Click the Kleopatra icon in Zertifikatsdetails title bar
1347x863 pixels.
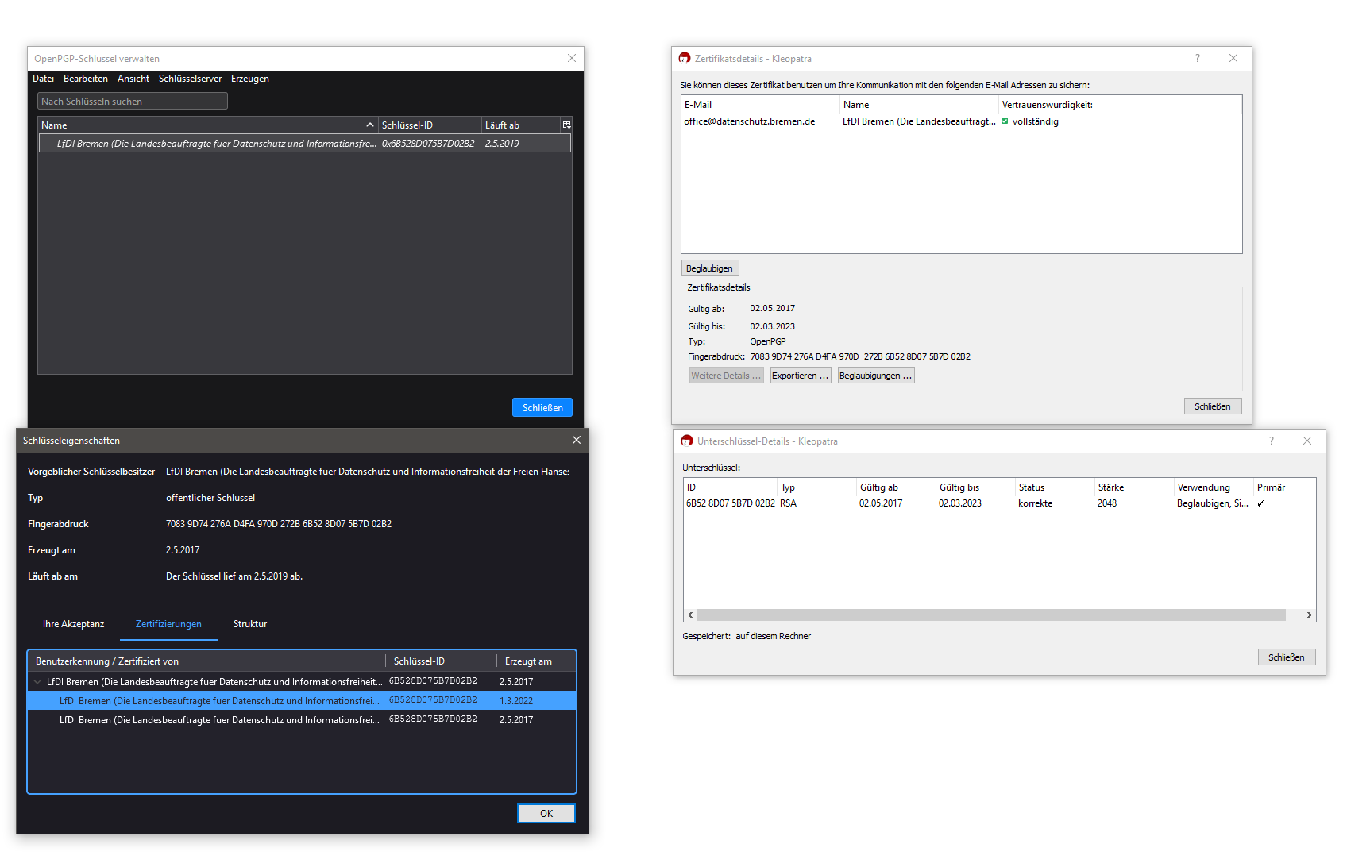pyautogui.click(x=685, y=58)
